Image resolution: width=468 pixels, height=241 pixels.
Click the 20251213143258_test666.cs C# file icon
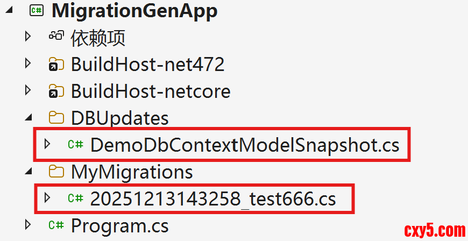pos(75,199)
